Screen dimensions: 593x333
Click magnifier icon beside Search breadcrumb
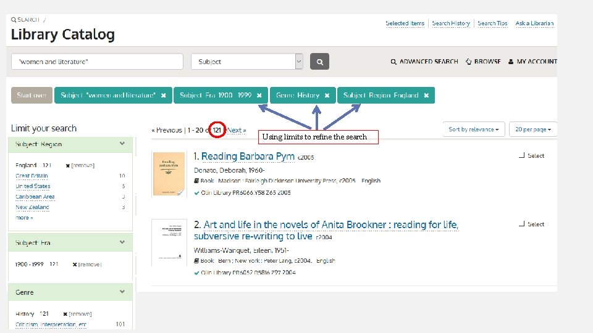coord(14,20)
